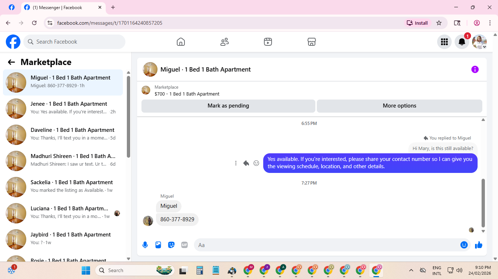Open the $700 - 1 Bed 1 Bath Apartment listing
Screen dimensions: 498x279
pos(187,94)
